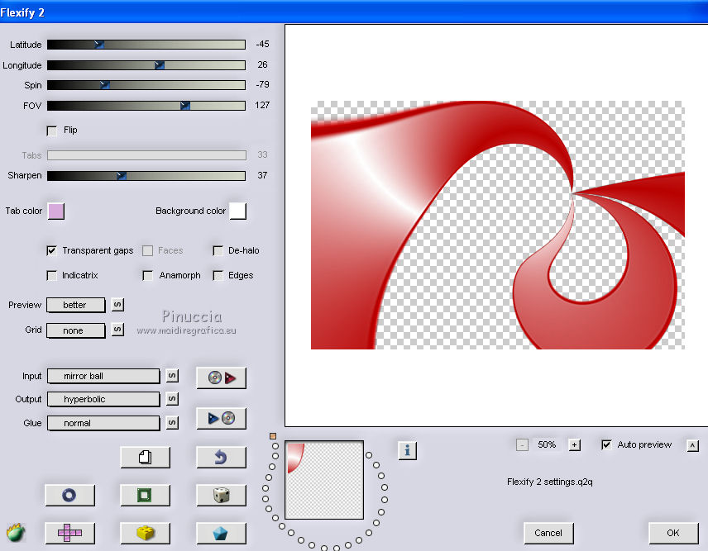The width and height of the screenshot is (708, 551).
Task: Click the save settings play-disc button
Action: coord(222,419)
